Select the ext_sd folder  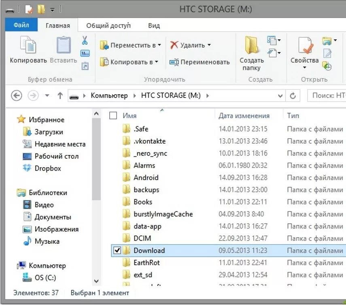point(143,275)
